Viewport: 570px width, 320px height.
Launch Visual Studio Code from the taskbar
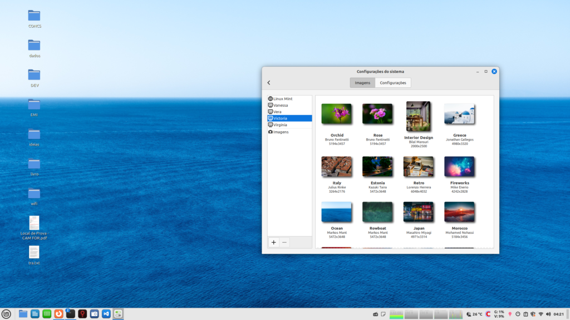[x=106, y=314]
